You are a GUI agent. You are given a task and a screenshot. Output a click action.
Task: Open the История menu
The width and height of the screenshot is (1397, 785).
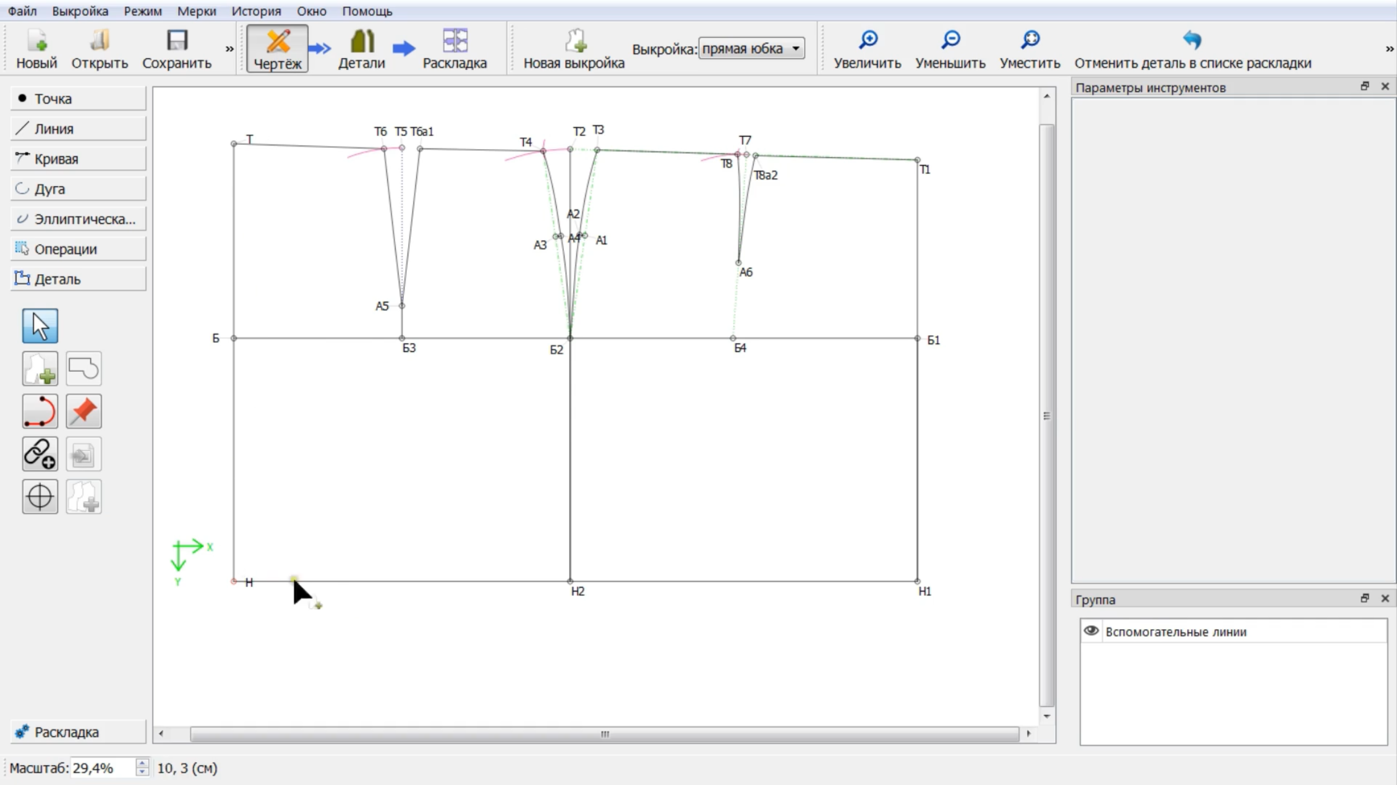point(256,11)
